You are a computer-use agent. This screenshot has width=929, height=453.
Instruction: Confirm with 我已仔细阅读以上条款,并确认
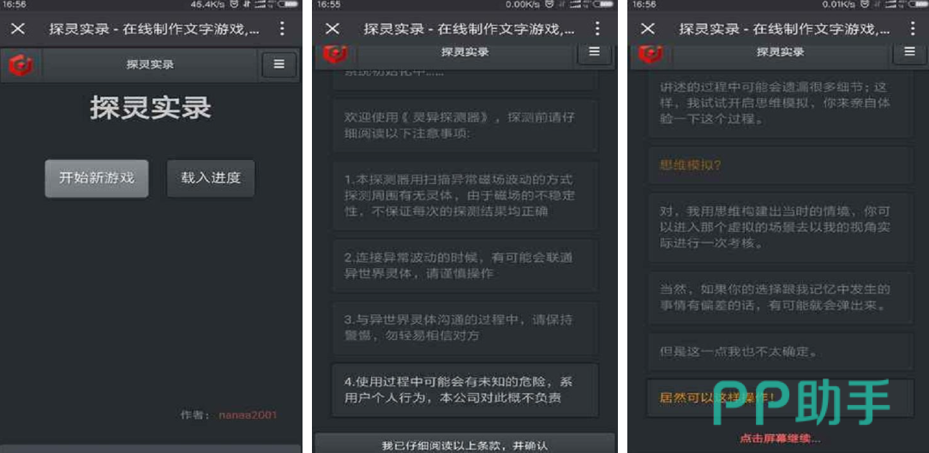click(x=464, y=444)
